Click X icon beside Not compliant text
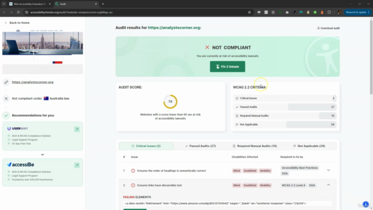Viewport: 373px width, 210px height. point(6,99)
